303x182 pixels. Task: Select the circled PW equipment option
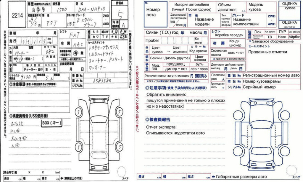pyautogui.click(x=123, y=31)
